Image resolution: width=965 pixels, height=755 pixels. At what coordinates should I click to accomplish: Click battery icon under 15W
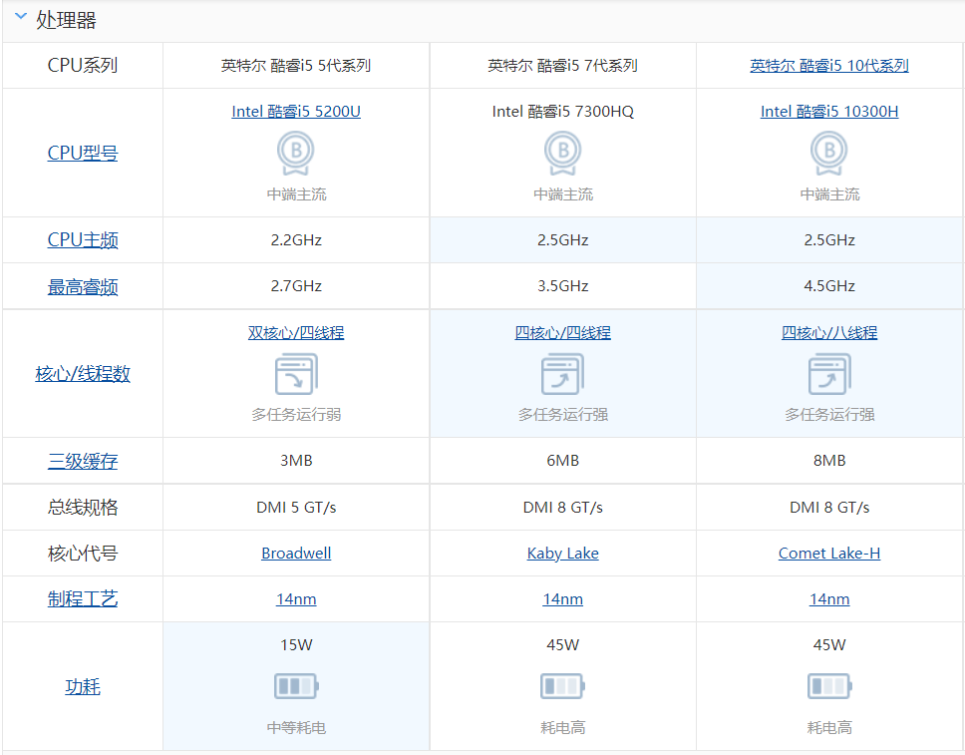click(296, 686)
